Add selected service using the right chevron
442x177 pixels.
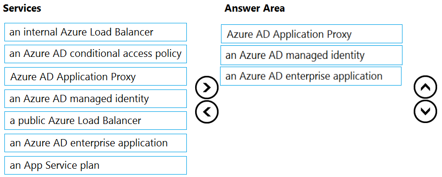click(207, 88)
